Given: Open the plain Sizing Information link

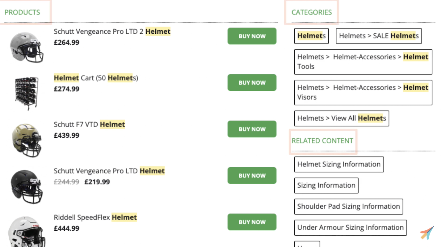Looking at the screenshot, I should coord(326,185).
